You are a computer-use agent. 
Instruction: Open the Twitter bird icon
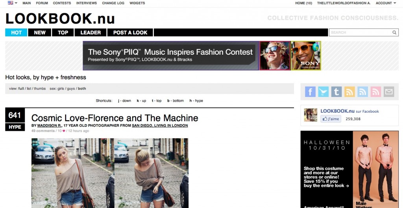pos(324,92)
